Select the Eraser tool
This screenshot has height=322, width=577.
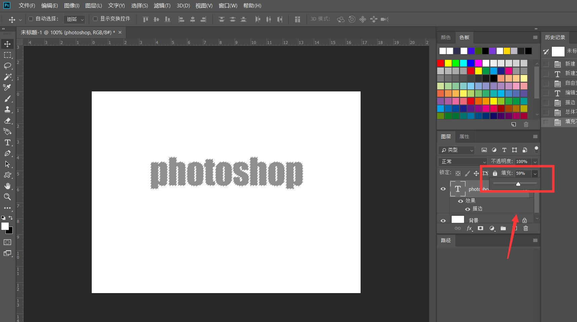[7, 121]
